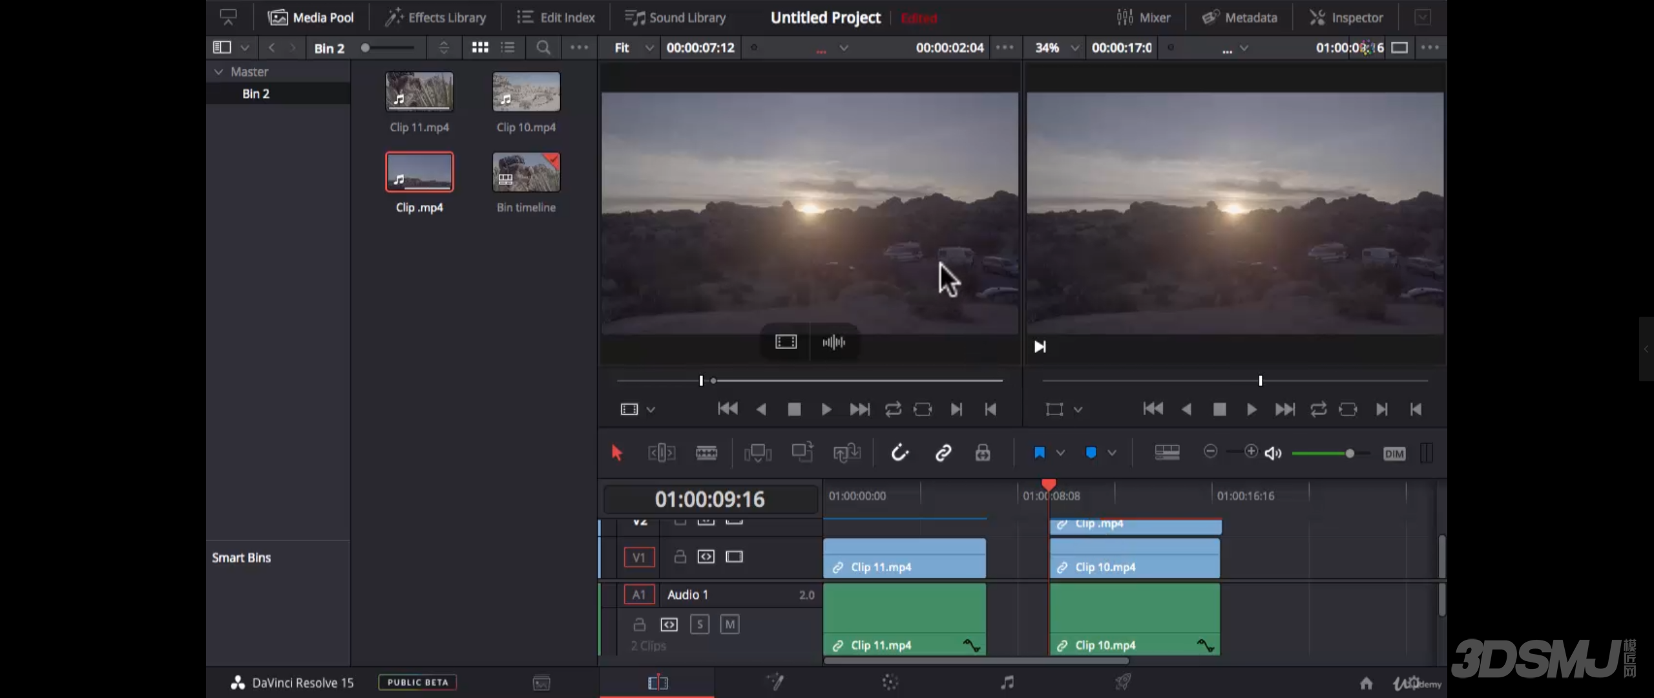Viewport: 1654px width, 698px height.
Task: Toggle timeline Snapping magnet
Action: [899, 453]
